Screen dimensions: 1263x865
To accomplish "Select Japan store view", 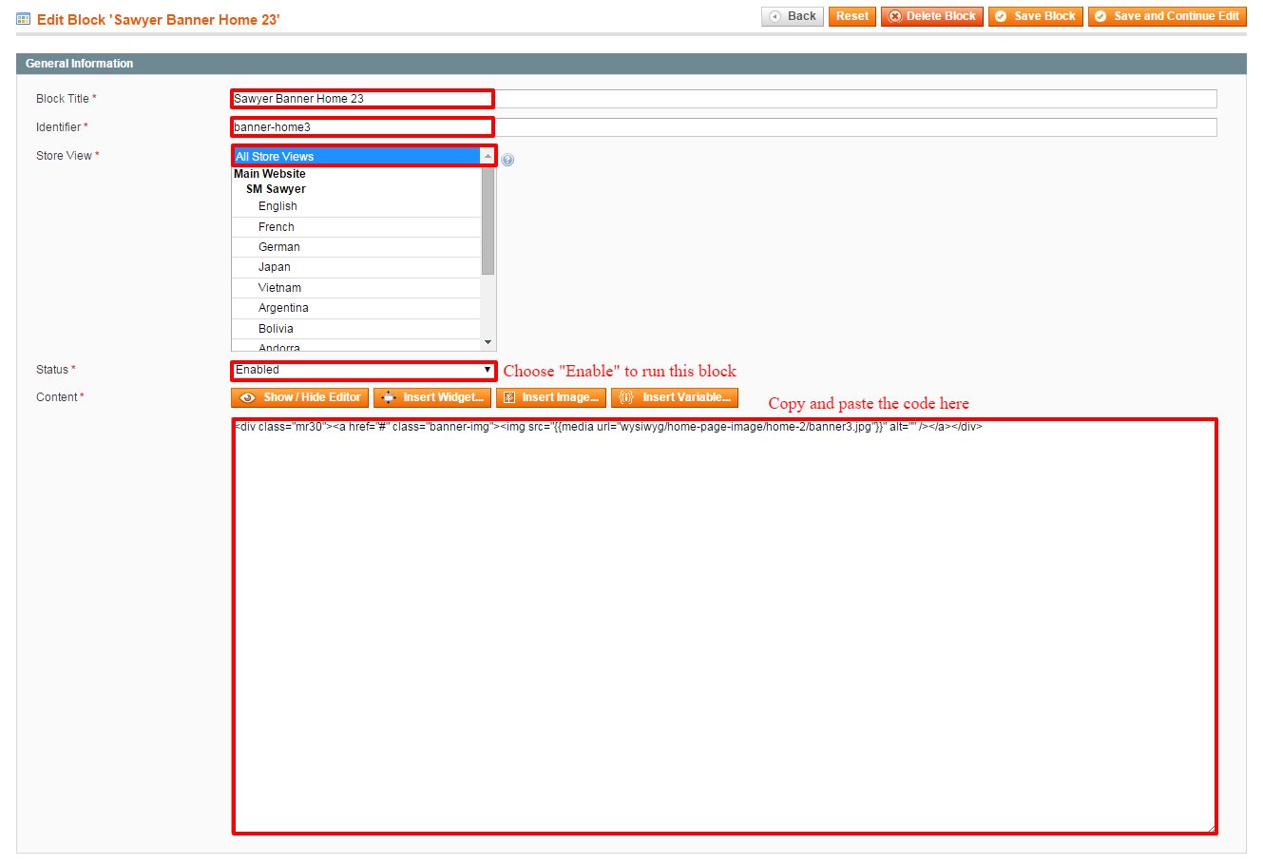I will (x=356, y=267).
